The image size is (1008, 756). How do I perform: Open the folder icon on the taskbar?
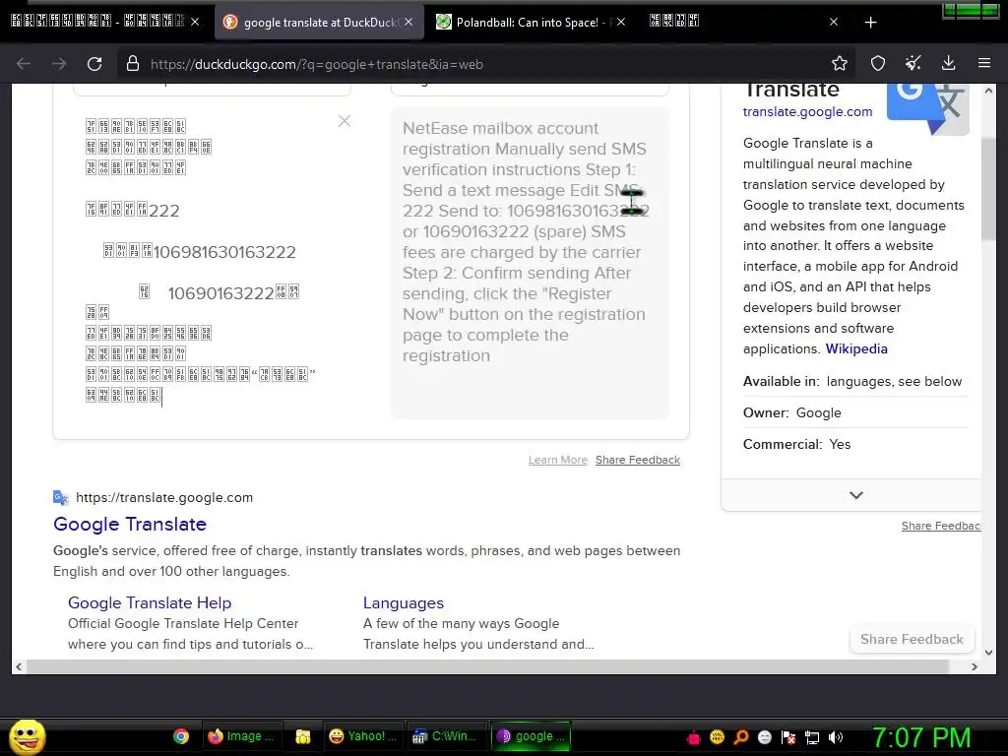pyautogui.click(x=303, y=736)
